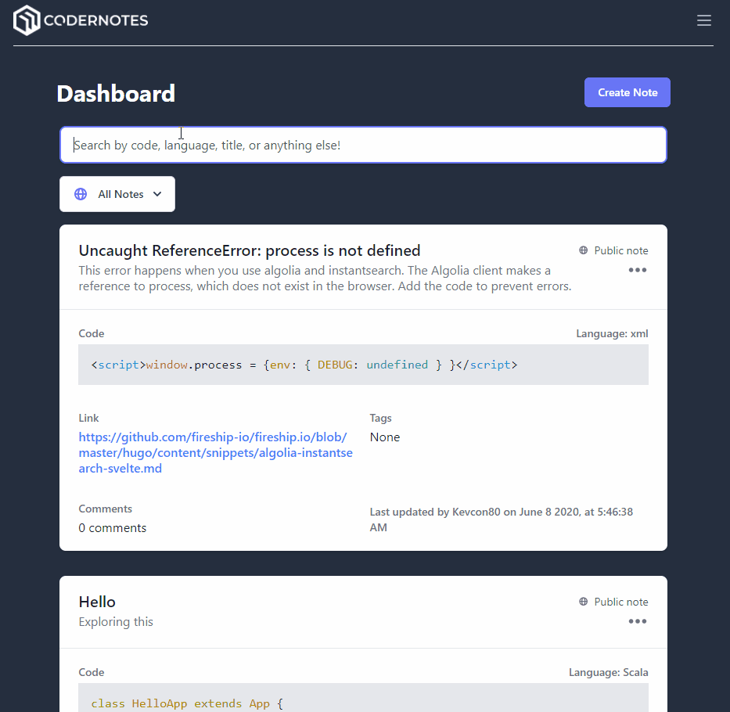The height and width of the screenshot is (712, 730).
Task: Expand the All Notes dropdown
Action: [x=117, y=194]
